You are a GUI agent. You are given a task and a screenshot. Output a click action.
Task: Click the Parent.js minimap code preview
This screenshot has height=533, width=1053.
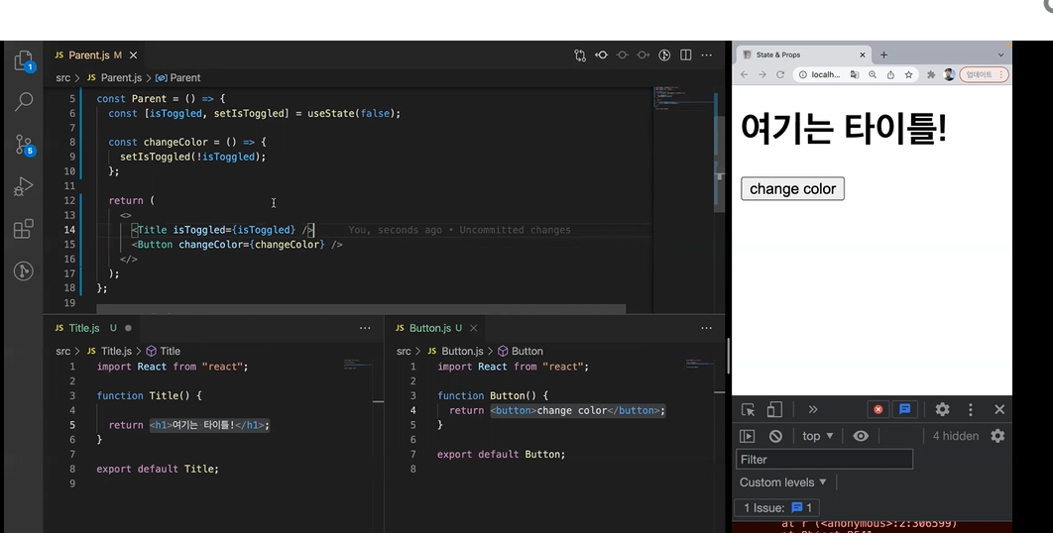(682, 98)
